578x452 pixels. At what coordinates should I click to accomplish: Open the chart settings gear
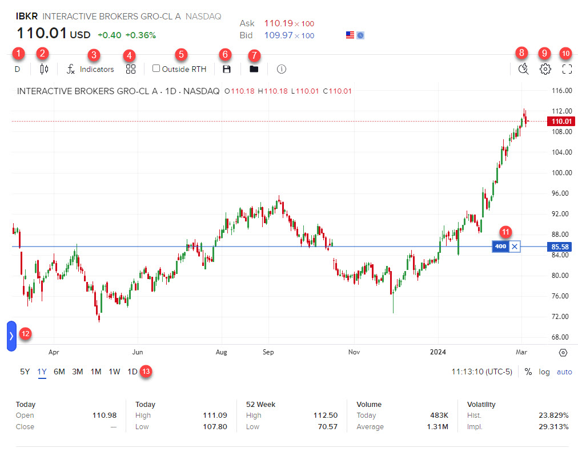pos(545,68)
